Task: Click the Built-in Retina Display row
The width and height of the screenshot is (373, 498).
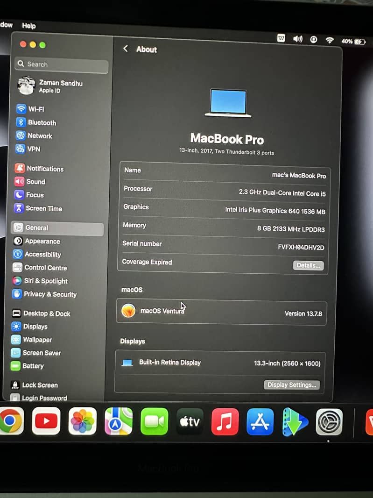Action: pos(220,363)
